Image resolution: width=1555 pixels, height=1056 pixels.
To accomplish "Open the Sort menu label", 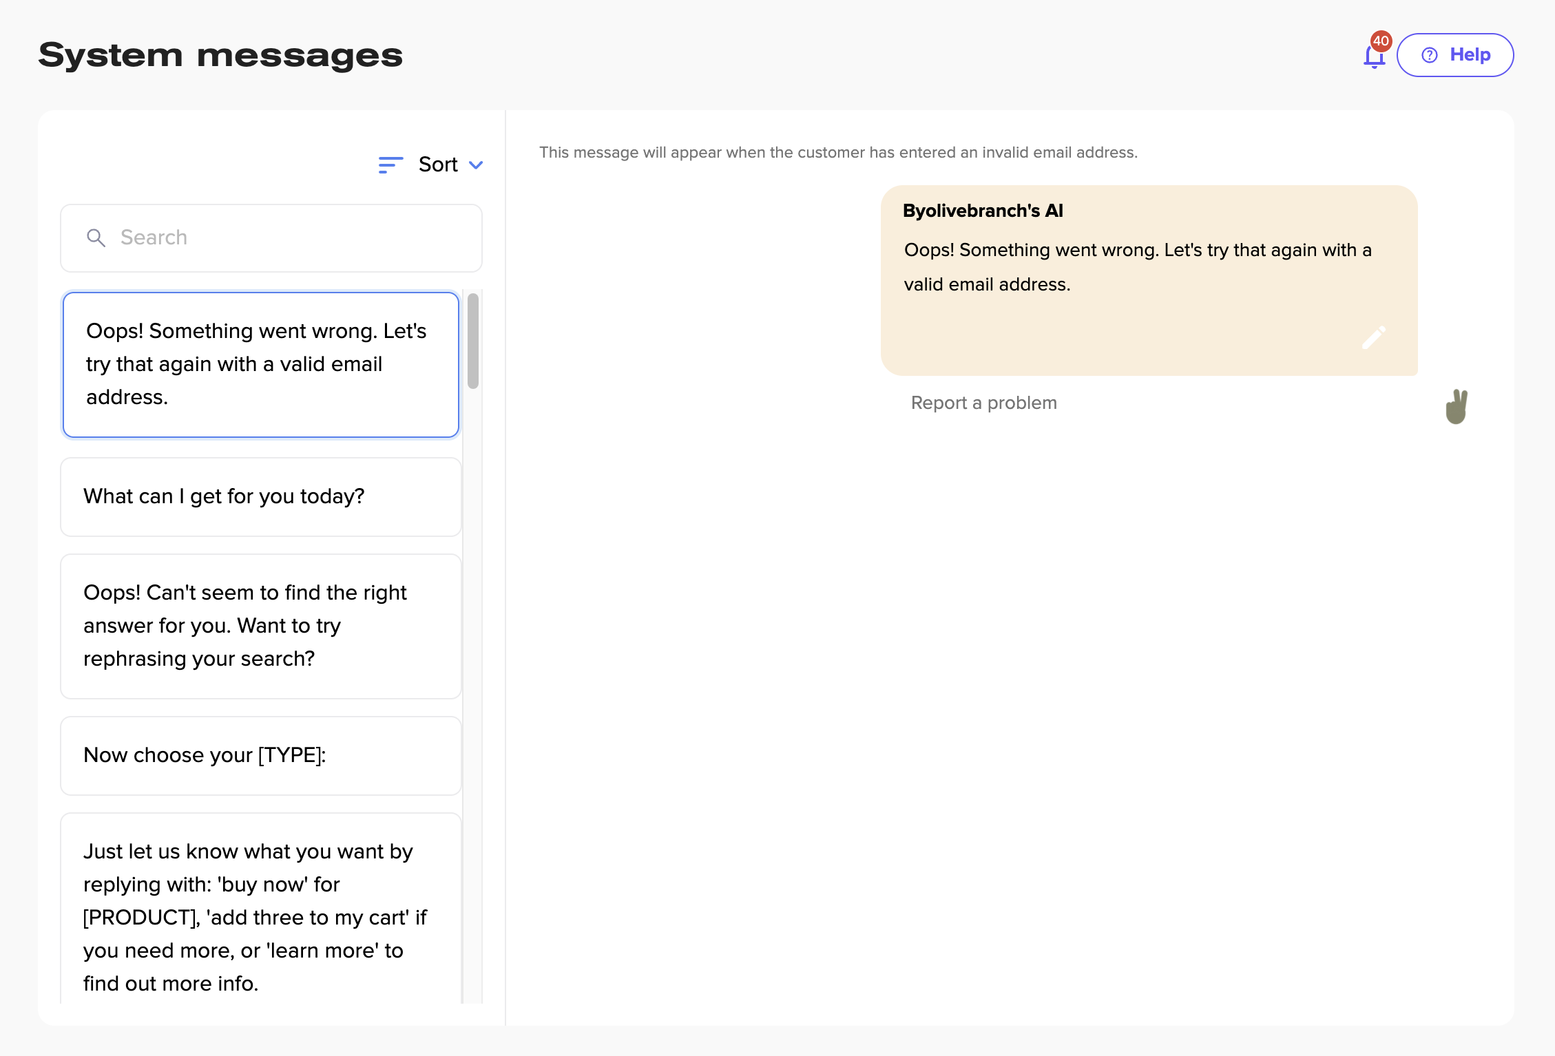I will 438,165.
